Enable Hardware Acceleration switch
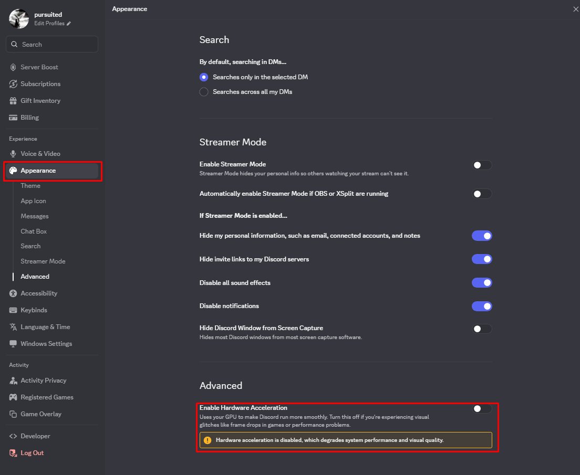Screen dimensions: 580x475 point(482,408)
